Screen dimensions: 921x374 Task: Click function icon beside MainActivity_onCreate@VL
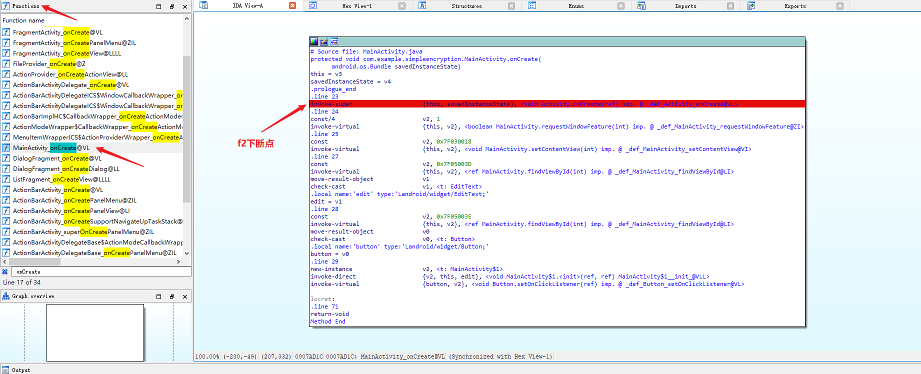tap(6, 147)
